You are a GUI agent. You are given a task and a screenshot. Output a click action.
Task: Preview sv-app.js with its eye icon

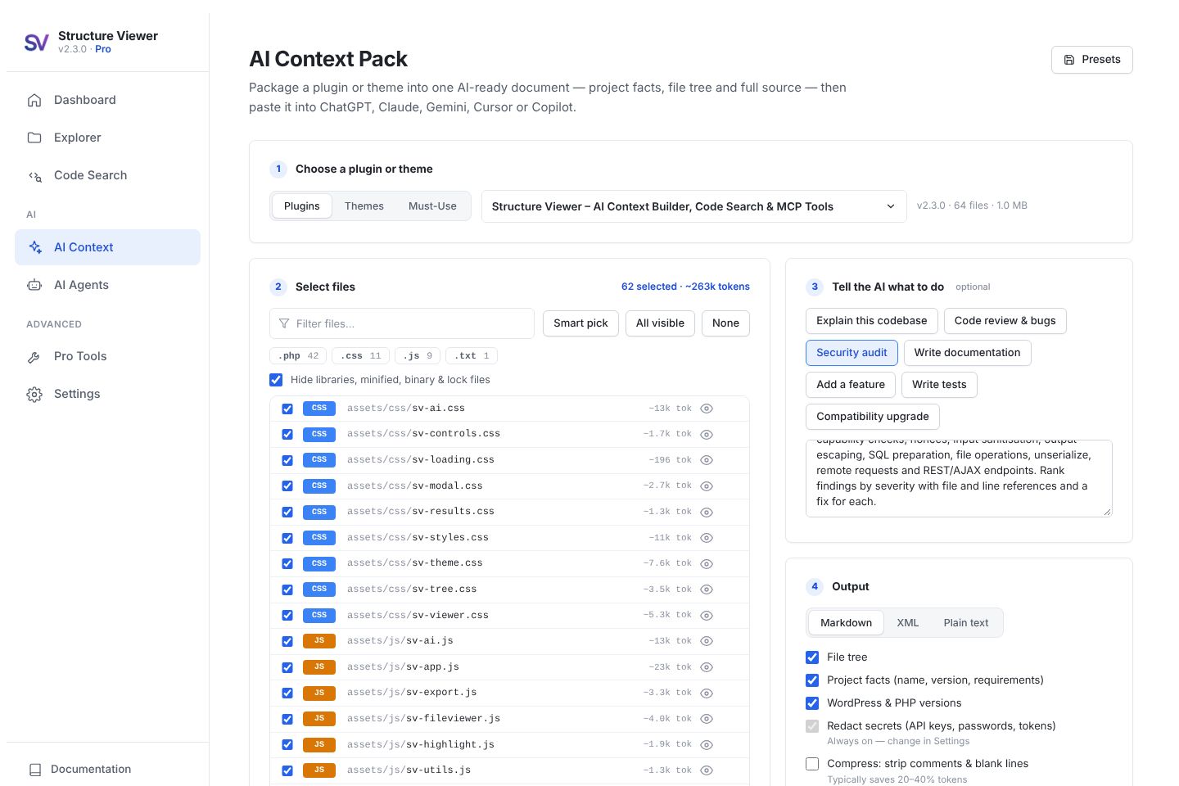[x=707, y=667]
